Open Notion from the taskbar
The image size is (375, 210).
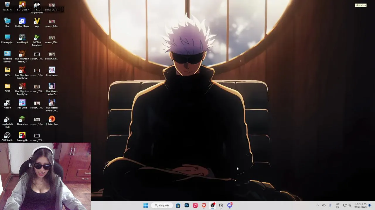pyautogui.click(x=221, y=205)
